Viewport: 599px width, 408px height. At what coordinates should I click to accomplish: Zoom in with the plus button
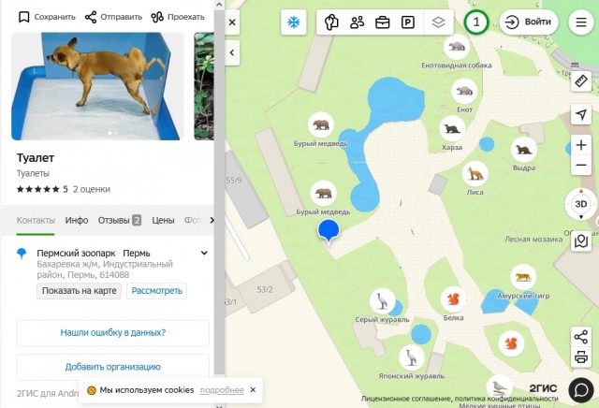pyautogui.click(x=581, y=145)
